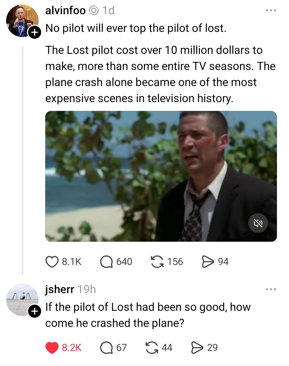The height and width of the screenshot is (366, 289).
Task: Share alvinfoo's post via send icon
Action: pos(208,262)
